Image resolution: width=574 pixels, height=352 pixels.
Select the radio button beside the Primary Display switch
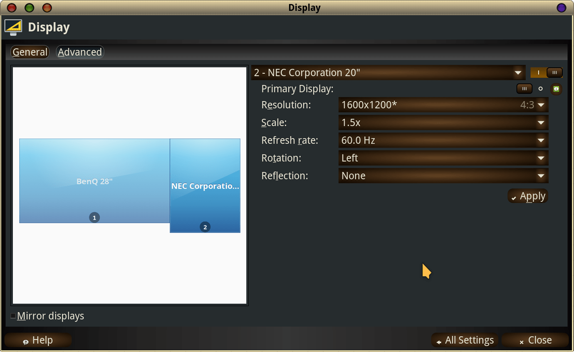point(541,89)
